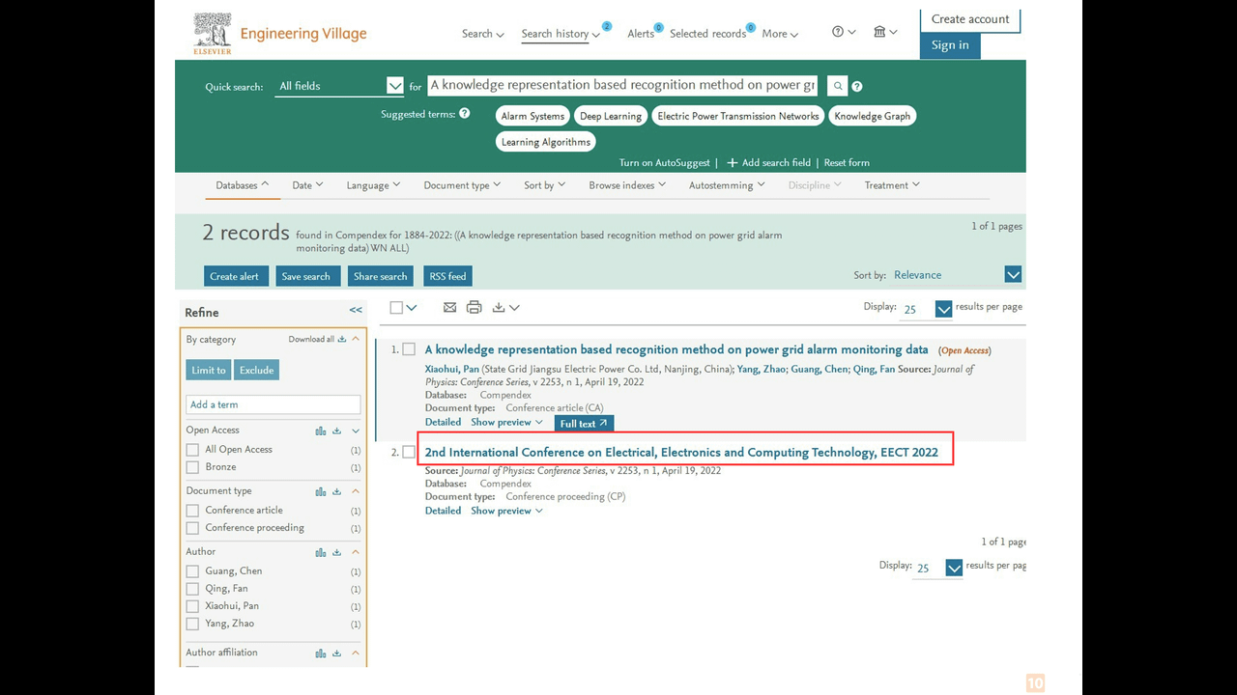1237x695 pixels.
Task: Click Create account button
Action: 970,19
